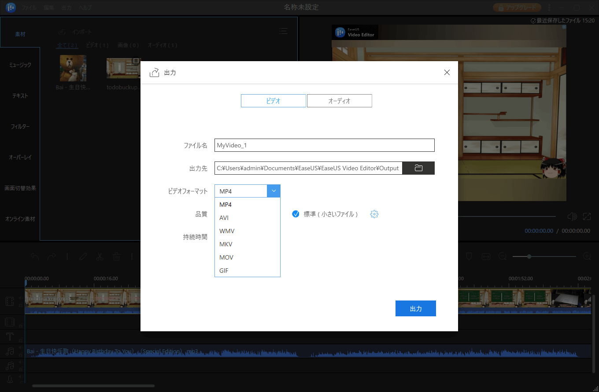Collapse the ビデオフォーマット dropdown arrow
This screenshot has width=599, height=392.
click(x=274, y=191)
